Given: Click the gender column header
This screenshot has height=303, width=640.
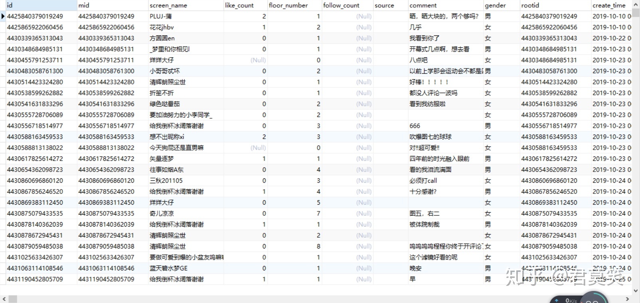Looking at the screenshot, I should click(x=501, y=5).
